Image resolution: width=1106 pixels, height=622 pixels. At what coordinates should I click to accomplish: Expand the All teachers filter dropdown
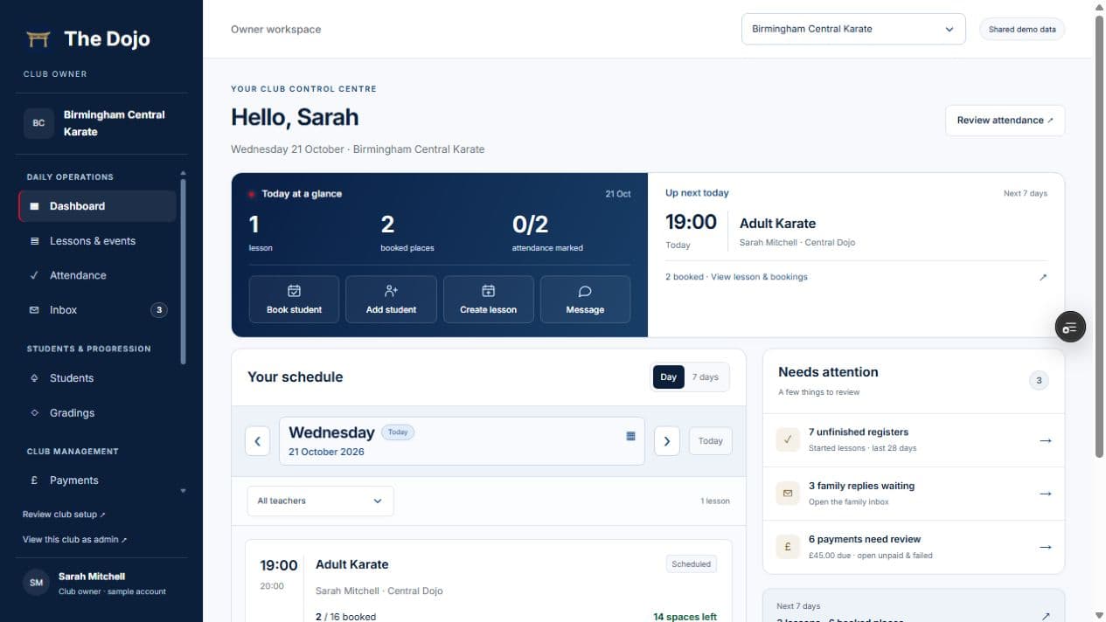tap(320, 501)
